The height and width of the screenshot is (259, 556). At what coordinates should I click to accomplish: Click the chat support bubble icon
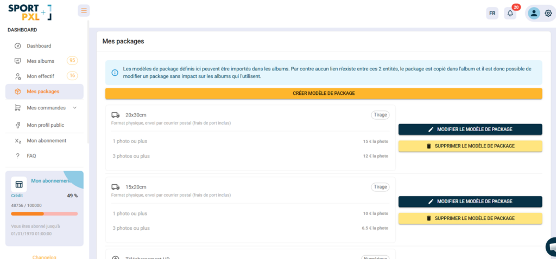(552, 247)
